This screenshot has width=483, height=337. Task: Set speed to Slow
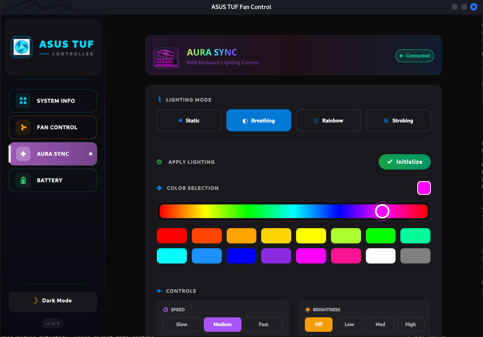(182, 325)
